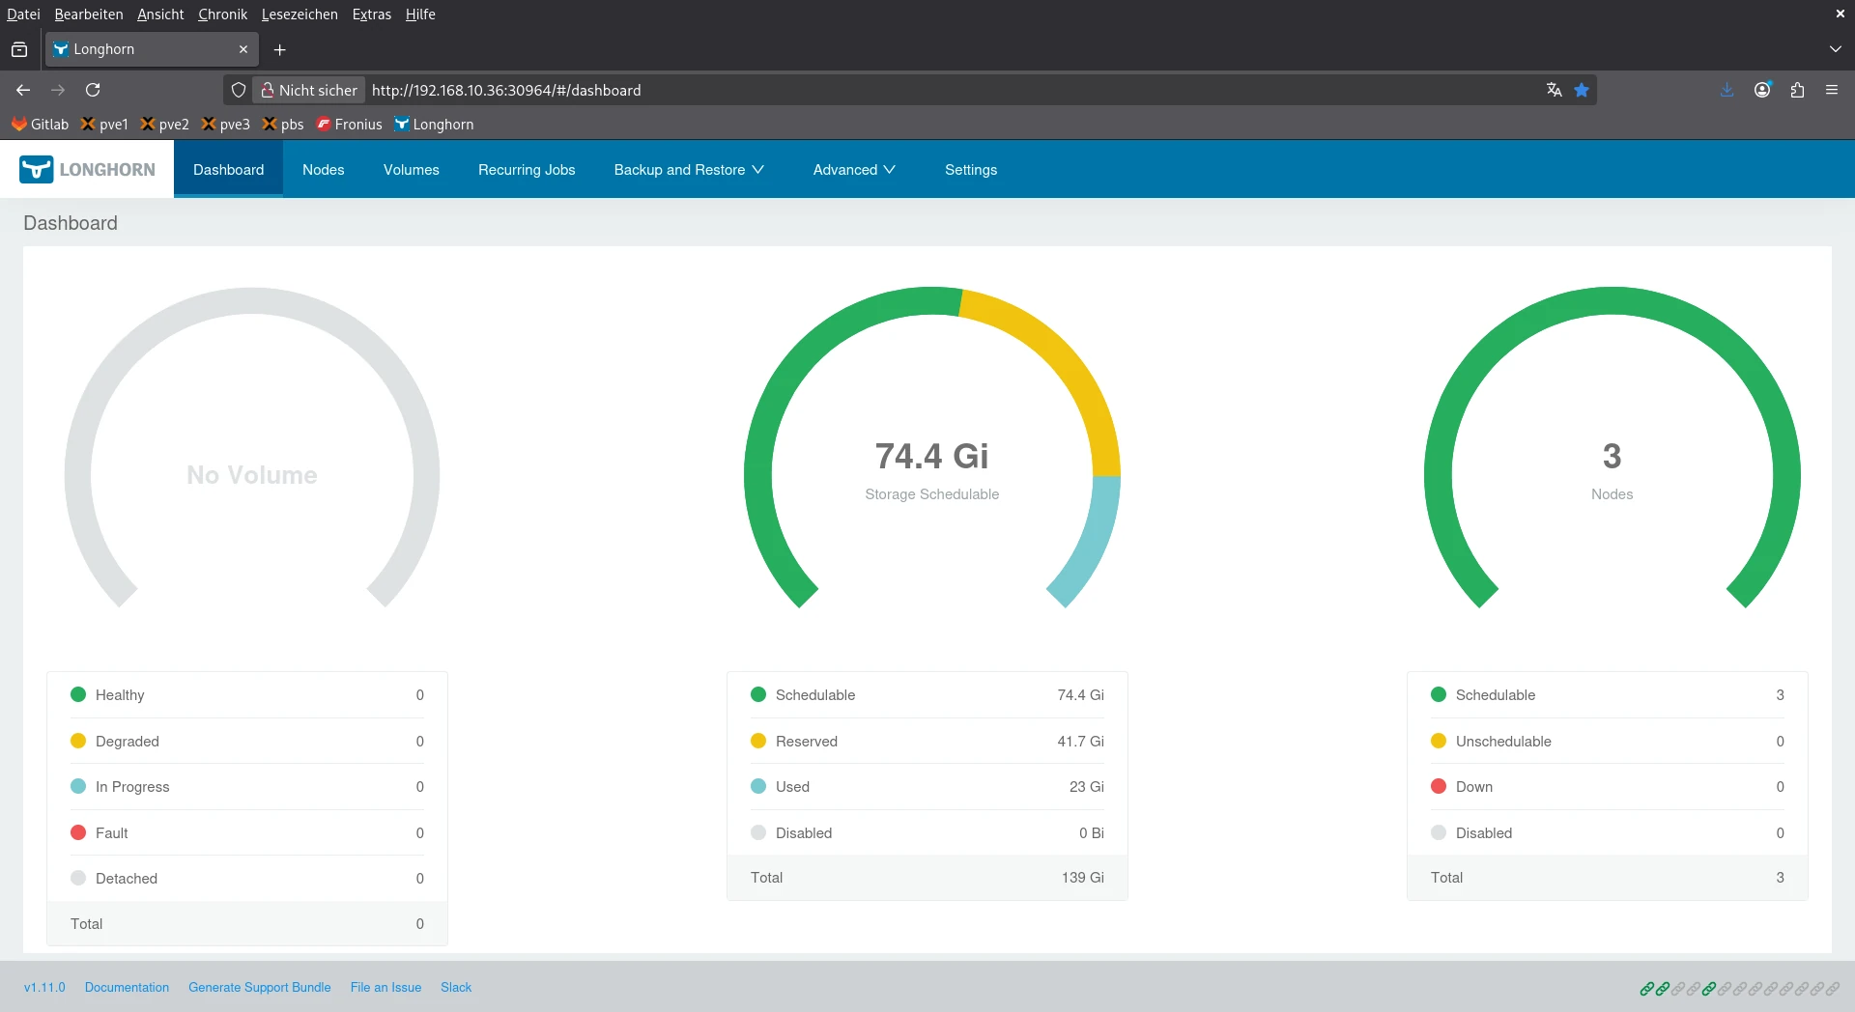Image resolution: width=1855 pixels, height=1012 pixels.
Task: Open the Firefox account icon
Action: click(1762, 90)
